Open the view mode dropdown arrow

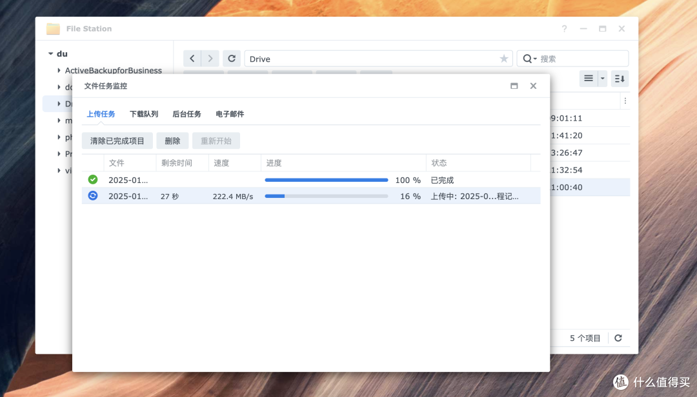click(x=603, y=79)
